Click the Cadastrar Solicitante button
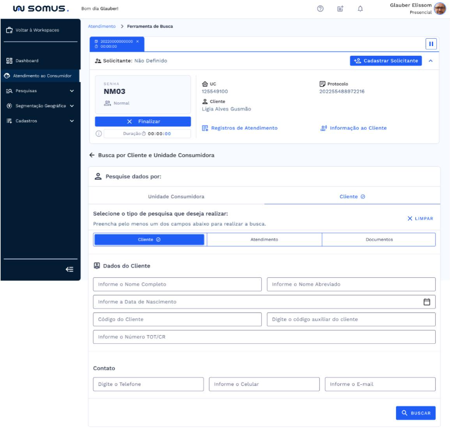 pyautogui.click(x=386, y=61)
